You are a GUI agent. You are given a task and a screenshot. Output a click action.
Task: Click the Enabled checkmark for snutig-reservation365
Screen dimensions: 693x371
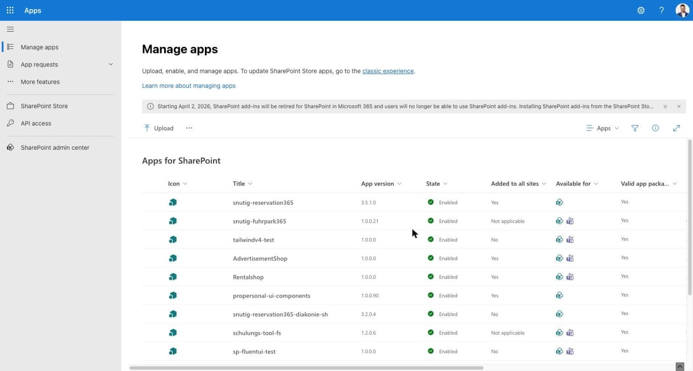(x=430, y=202)
